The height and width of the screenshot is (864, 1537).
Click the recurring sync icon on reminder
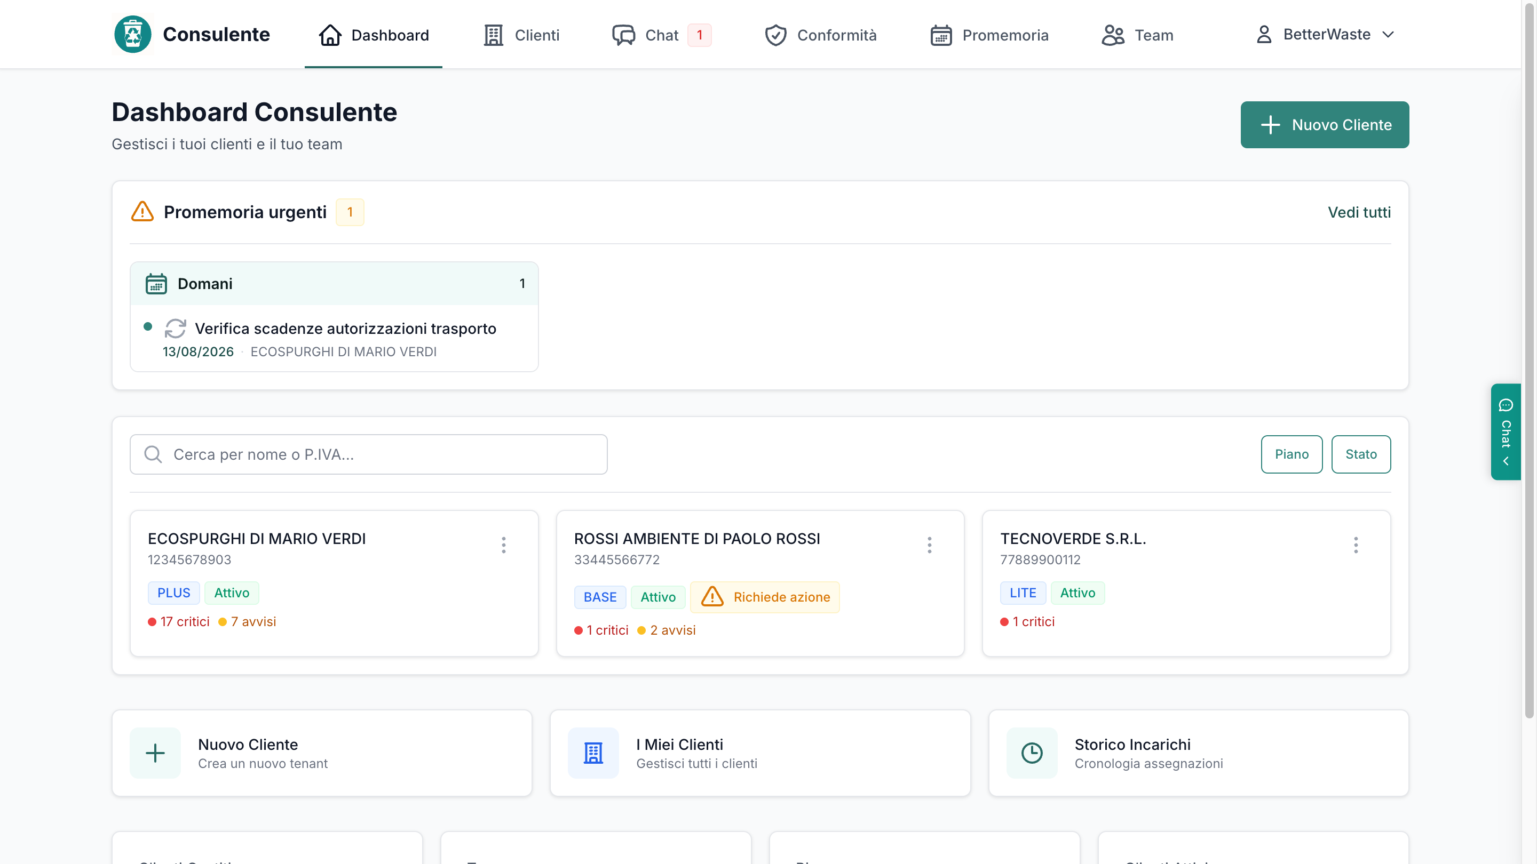[x=176, y=329]
